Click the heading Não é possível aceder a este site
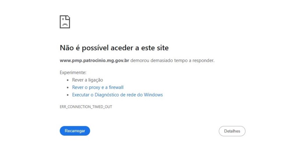Screen dimensions: 281x158 click(114, 48)
